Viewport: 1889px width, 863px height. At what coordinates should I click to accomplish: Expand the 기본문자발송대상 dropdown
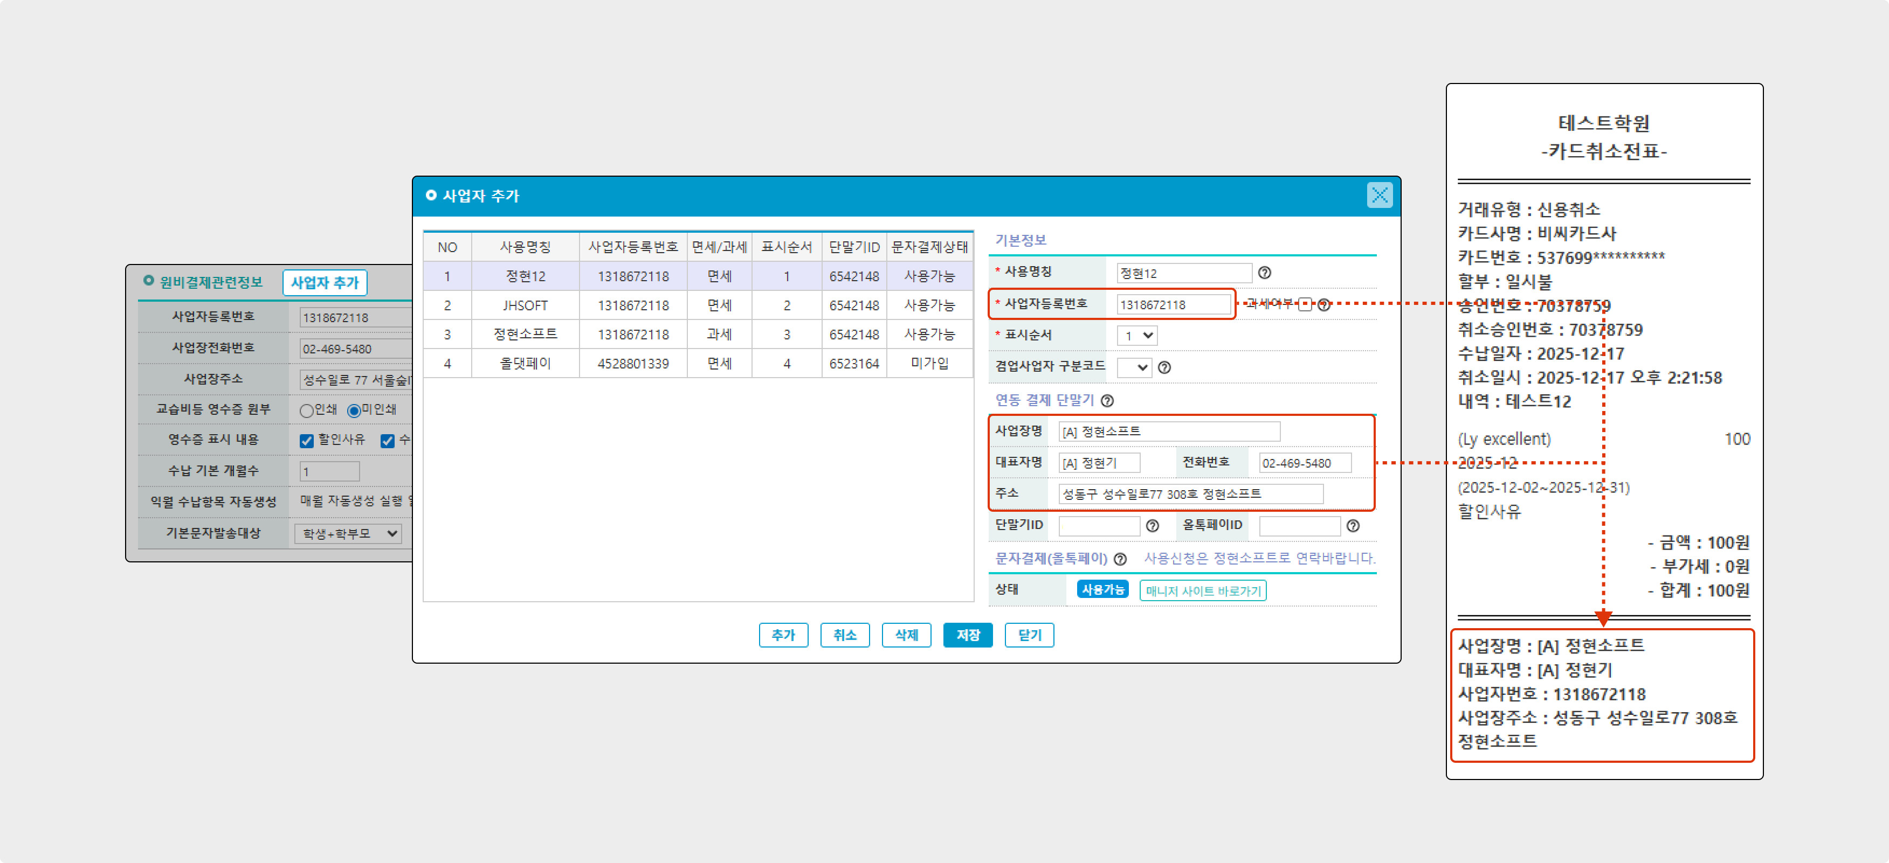pyautogui.click(x=348, y=533)
